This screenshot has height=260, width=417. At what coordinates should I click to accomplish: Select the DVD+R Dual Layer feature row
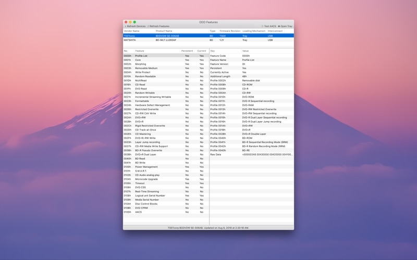click(x=166, y=154)
